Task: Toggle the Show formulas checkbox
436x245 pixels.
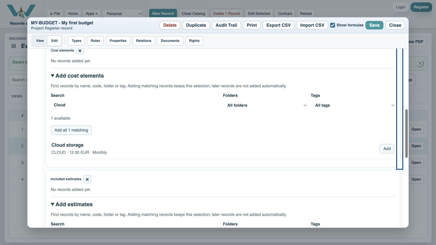Action: point(332,25)
